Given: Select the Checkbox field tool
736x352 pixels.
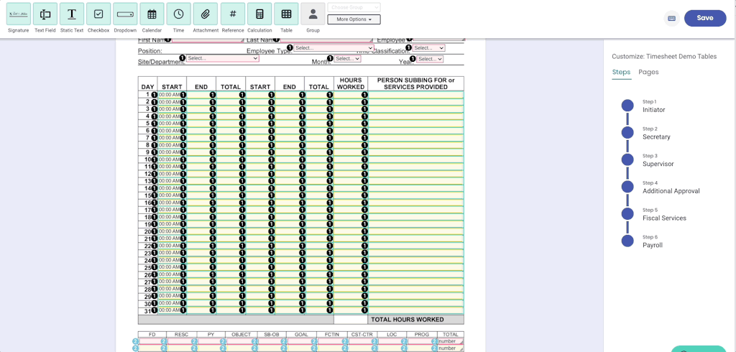Looking at the screenshot, I should (98, 14).
